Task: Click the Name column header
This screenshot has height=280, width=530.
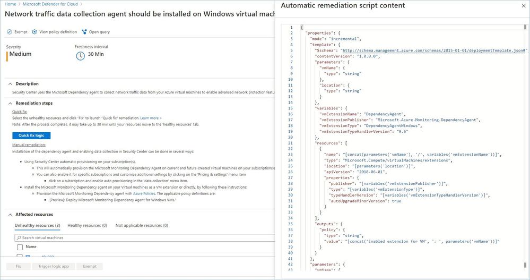Action: [x=31, y=247]
